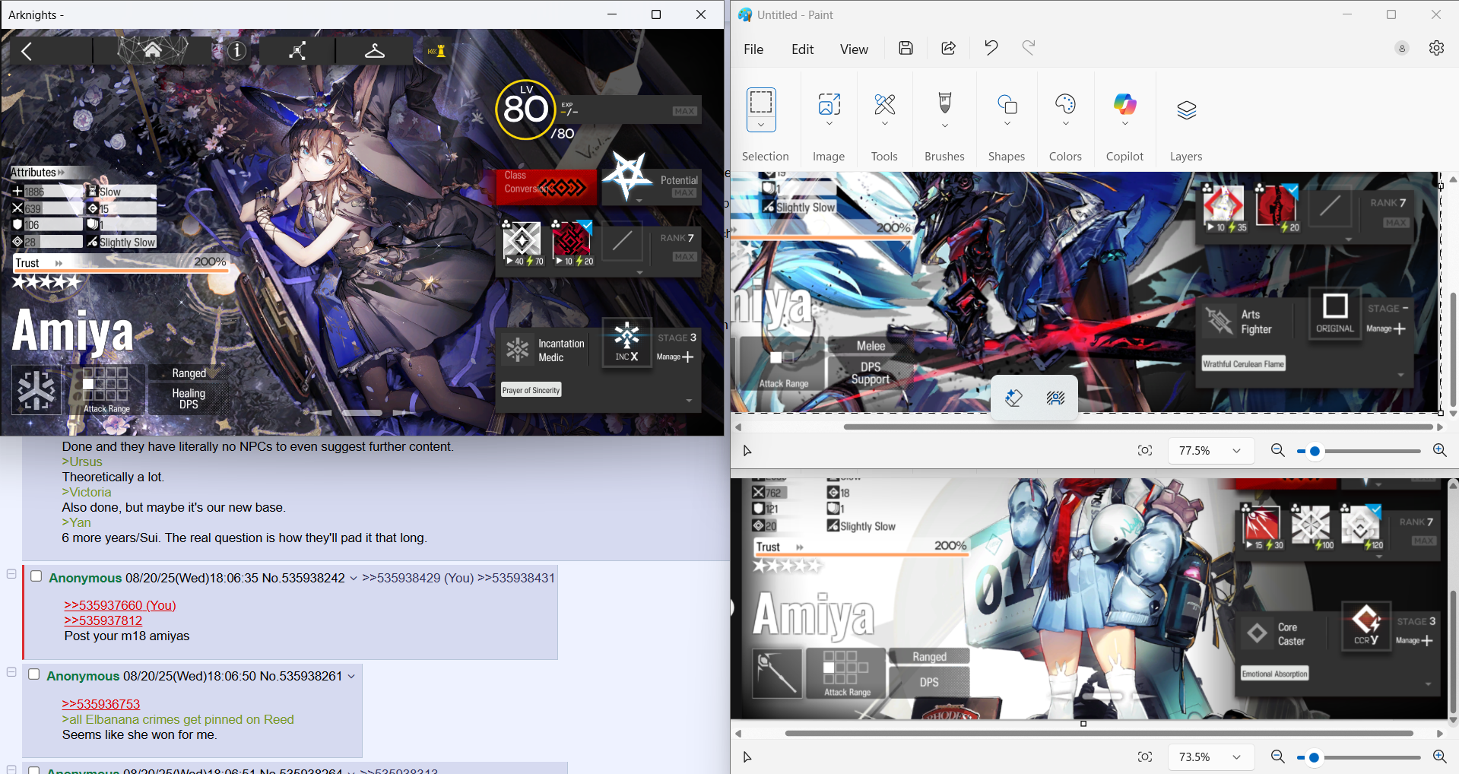The image size is (1459, 774).
Task: Pick the Brushes tool in Paint
Action: click(x=944, y=103)
